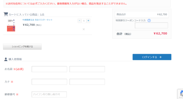Focus the second お名前 input field
183x99 pixels.
point(87,69)
